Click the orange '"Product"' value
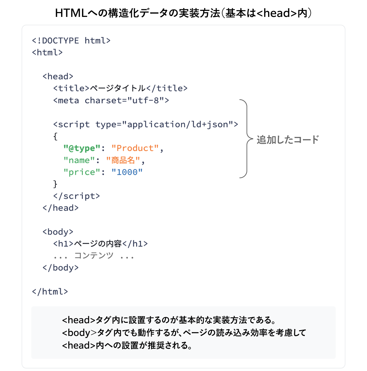Viewport: 367px width, 371px height. pos(135,148)
